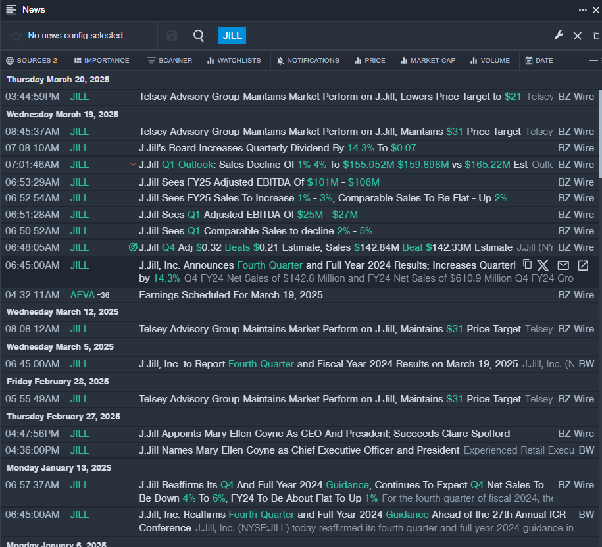Open the Importance filter dropdown
The height and width of the screenshot is (547, 602).
101,61
